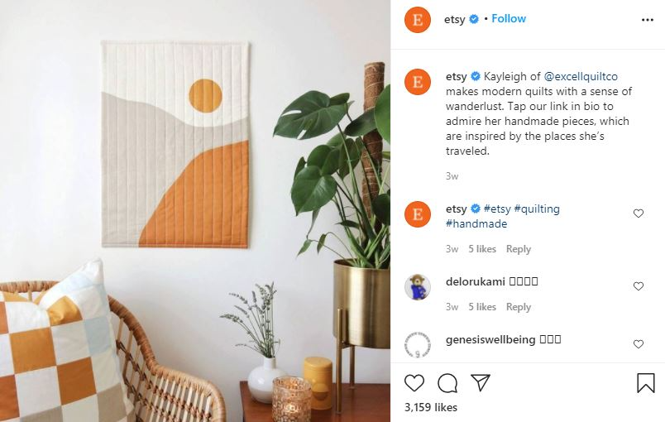Open the #quilting hashtag
This screenshot has width=665, height=422.
tap(537, 209)
